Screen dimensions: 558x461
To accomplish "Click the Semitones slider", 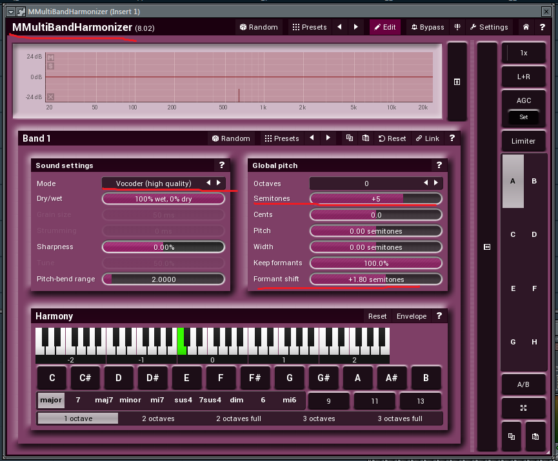I will coord(376,199).
